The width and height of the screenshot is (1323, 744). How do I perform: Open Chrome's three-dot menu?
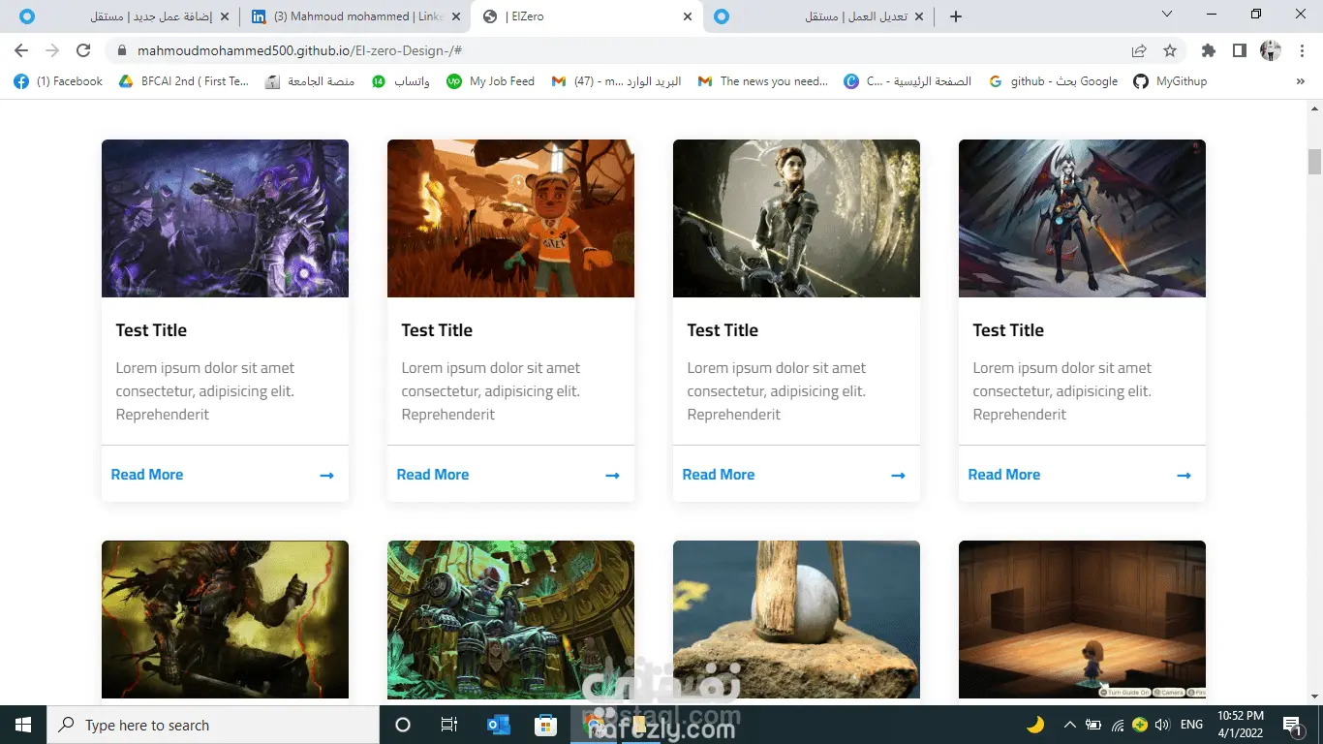tap(1301, 50)
